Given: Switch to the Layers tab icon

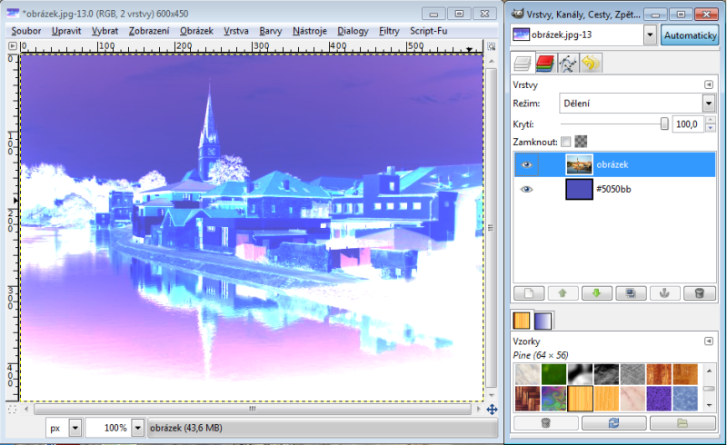Looking at the screenshot, I should point(522,63).
